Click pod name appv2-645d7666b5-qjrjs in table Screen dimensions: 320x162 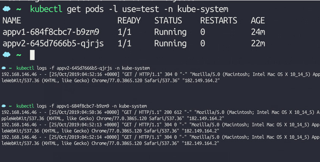click(x=53, y=44)
